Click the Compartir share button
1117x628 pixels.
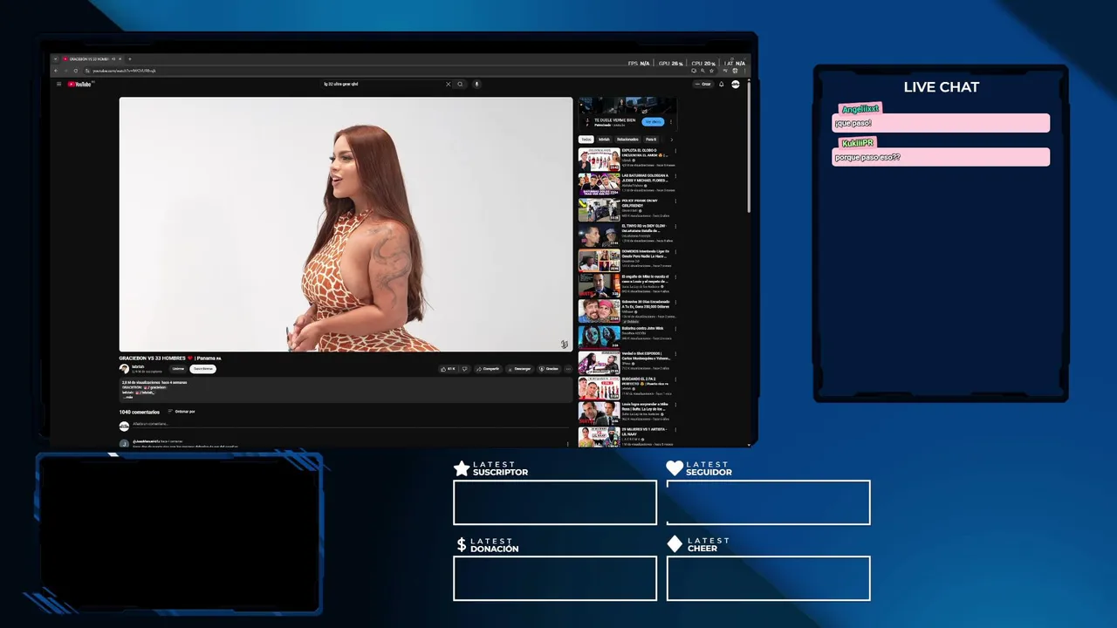(488, 369)
